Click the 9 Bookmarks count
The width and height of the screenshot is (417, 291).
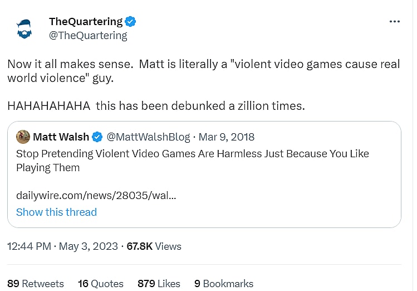tap(223, 283)
